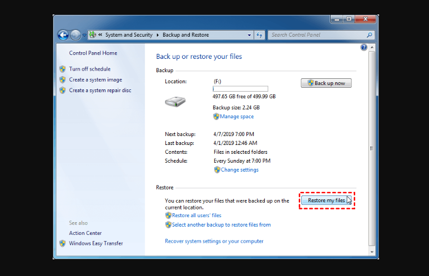Open Action Center link
Image resolution: width=429 pixels, height=276 pixels.
coord(85,233)
